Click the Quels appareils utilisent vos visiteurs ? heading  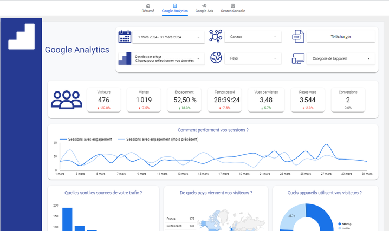pyautogui.click(x=325, y=193)
